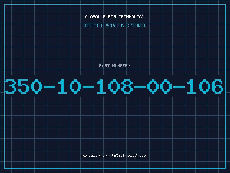Select the CERTIFIED AVIATION COMPONENT subtitle
This screenshot has height=173, width=230.
115,25
